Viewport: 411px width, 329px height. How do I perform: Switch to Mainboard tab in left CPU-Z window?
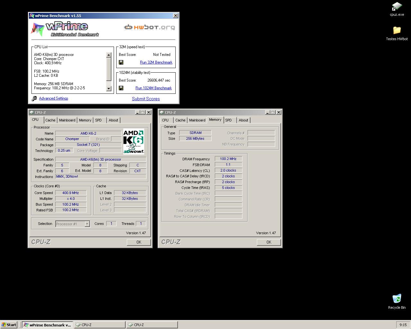pos(67,120)
